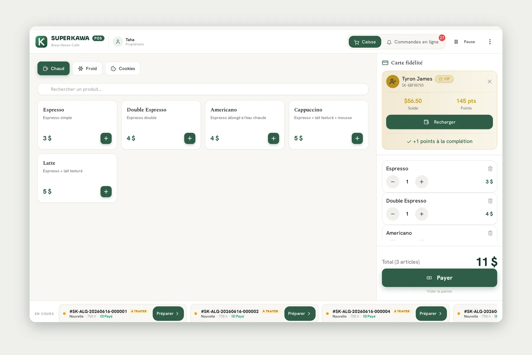Click the VIP badge
Screen dimensions: 532x355
pyautogui.click(x=444, y=79)
